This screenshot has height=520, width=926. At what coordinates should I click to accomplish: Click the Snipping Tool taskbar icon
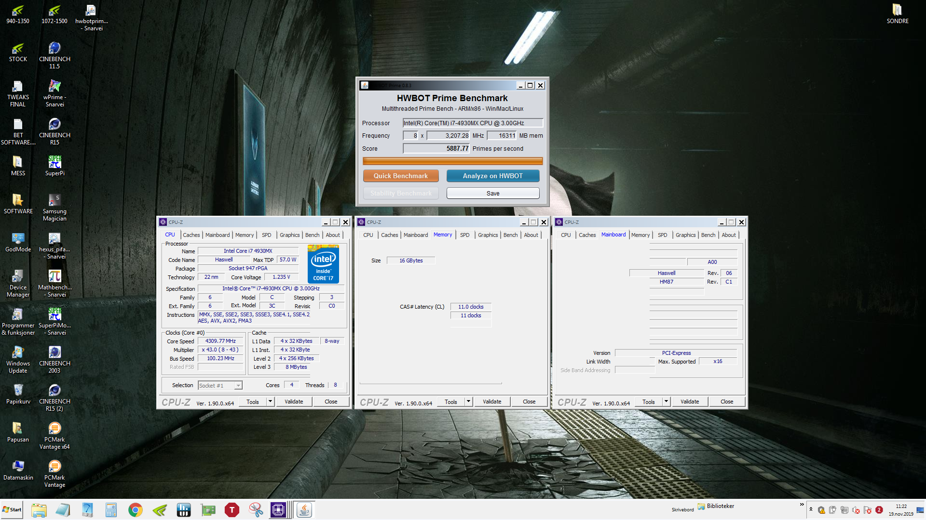point(256,510)
